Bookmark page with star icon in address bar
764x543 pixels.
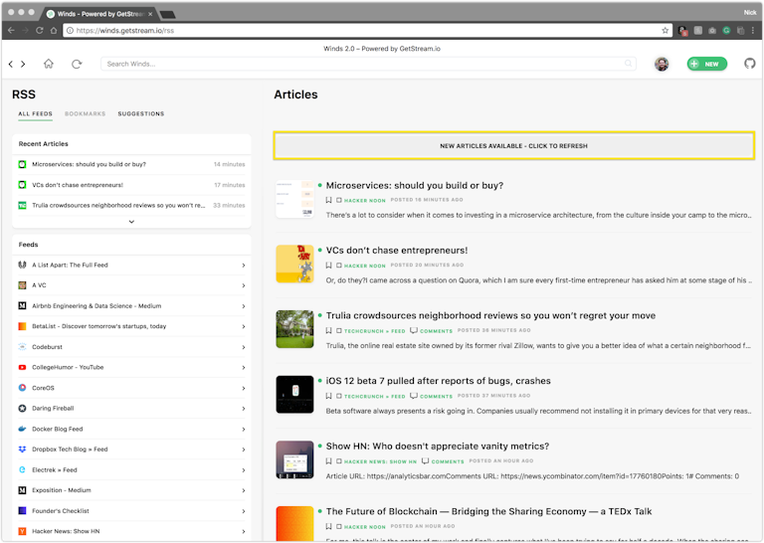[x=665, y=30]
